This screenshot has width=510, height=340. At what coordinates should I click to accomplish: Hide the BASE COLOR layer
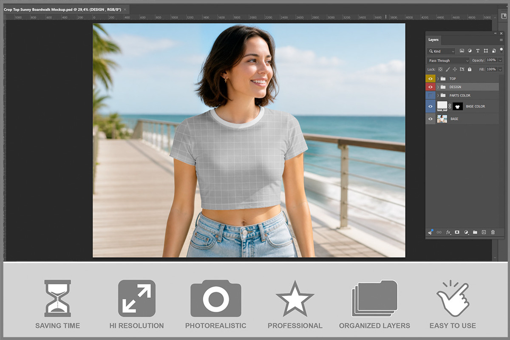(x=431, y=106)
